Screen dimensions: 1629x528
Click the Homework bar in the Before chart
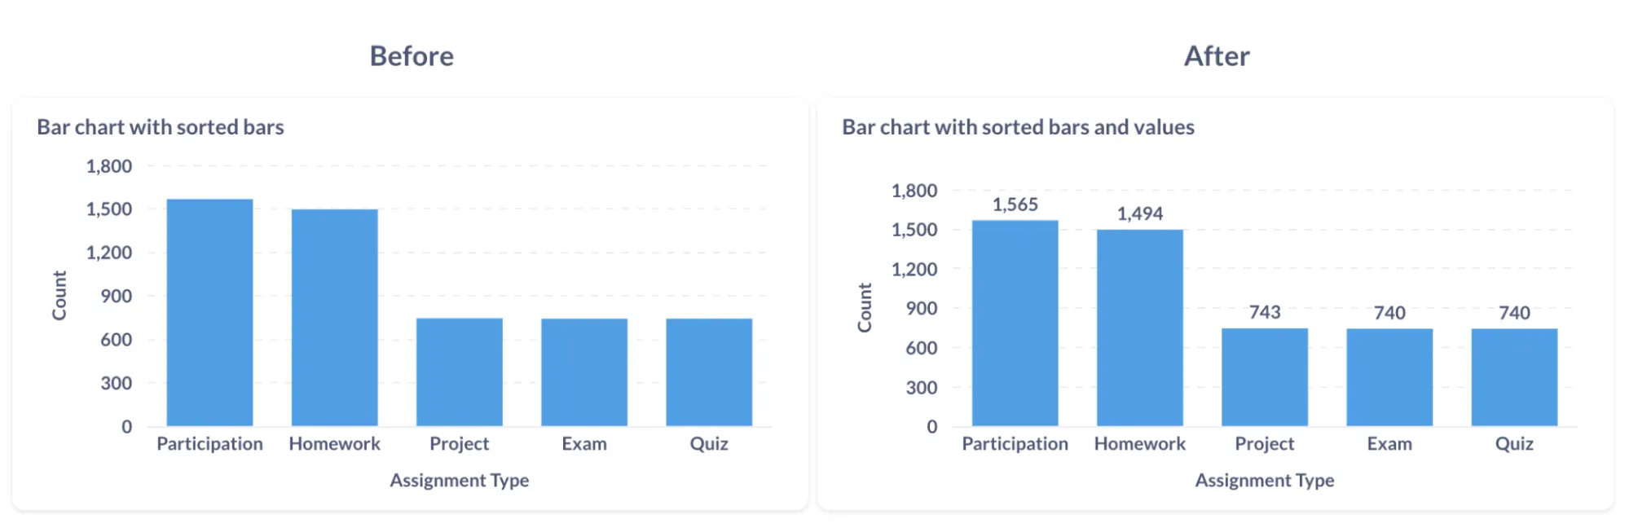[x=334, y=317]
